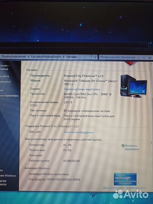Select Система и безопасность in the breadcrumb

coord(46,57)
